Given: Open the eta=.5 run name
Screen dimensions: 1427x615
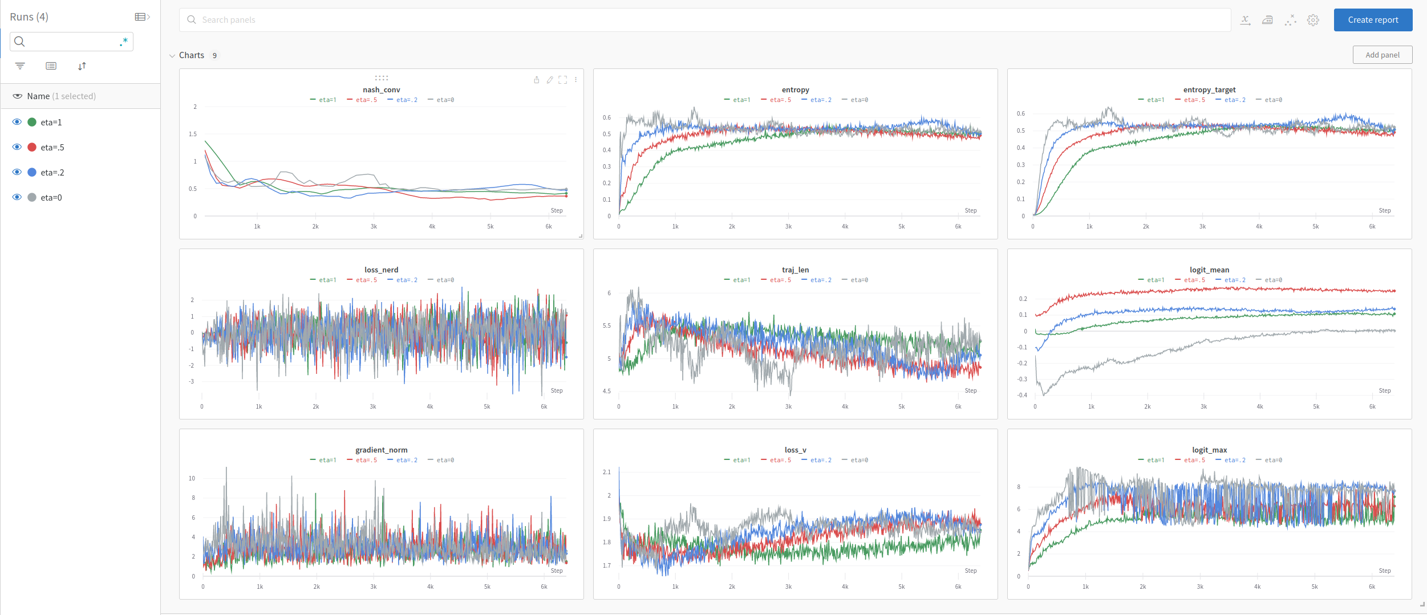Looking at the screenshot, I should coord(52,148).
